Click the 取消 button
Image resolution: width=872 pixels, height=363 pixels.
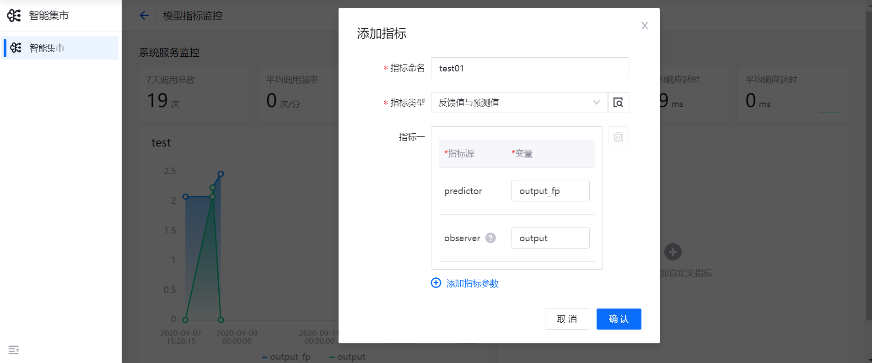tap(566, 319)
